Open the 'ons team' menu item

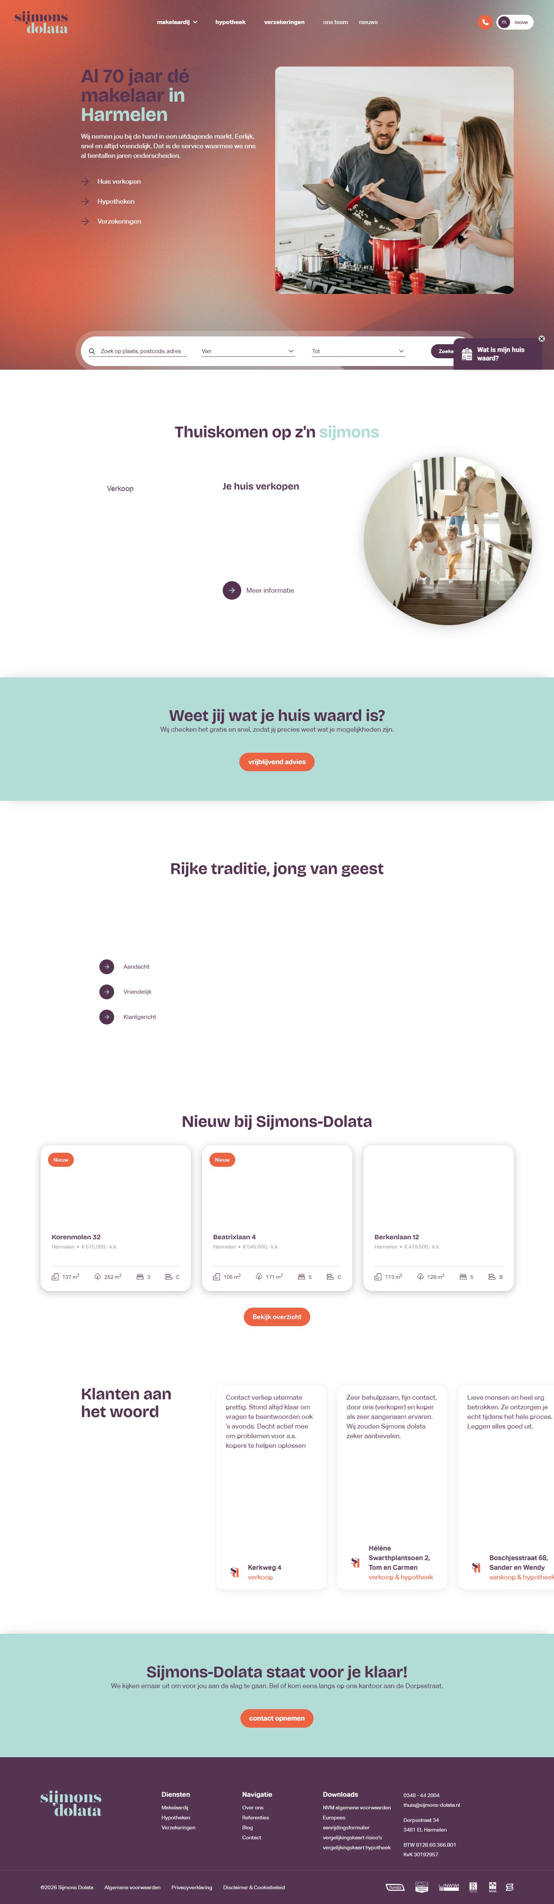(x=335, y=22)
